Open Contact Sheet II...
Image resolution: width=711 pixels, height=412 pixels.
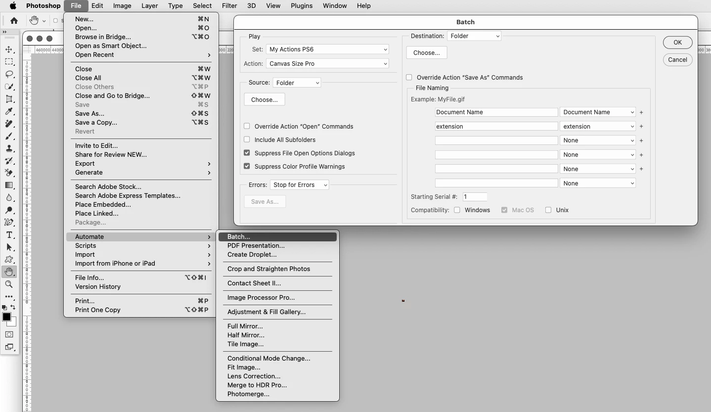point(277,283)
